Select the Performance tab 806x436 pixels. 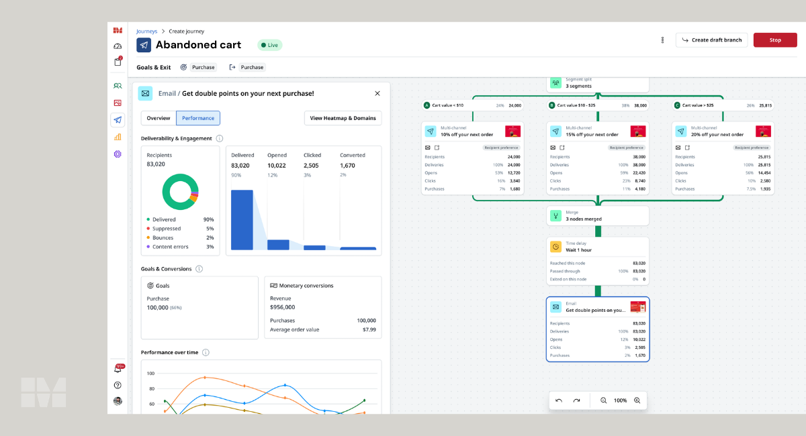coord(198,118)
